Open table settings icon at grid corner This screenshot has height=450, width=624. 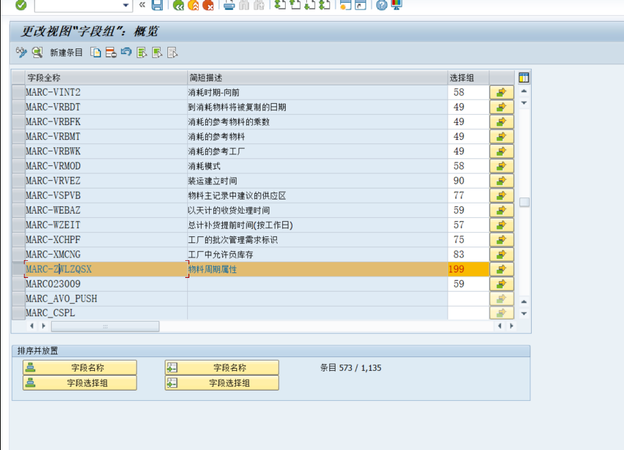524,77
